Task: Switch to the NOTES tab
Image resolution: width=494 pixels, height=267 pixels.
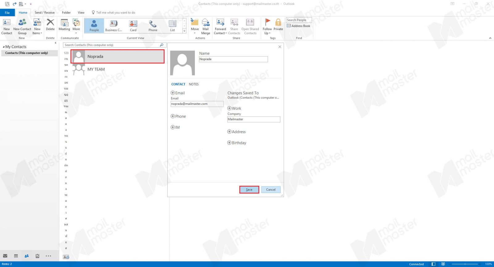Action: (194, 84)
